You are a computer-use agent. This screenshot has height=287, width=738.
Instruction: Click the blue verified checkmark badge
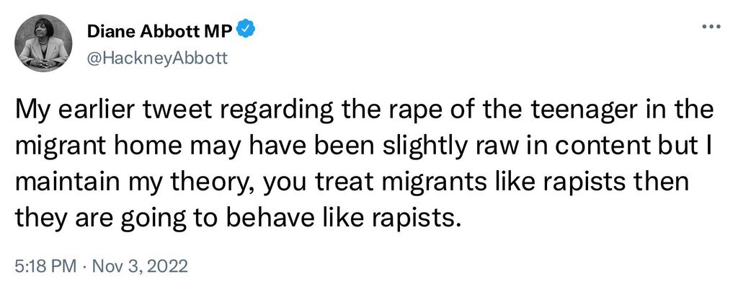245,30
